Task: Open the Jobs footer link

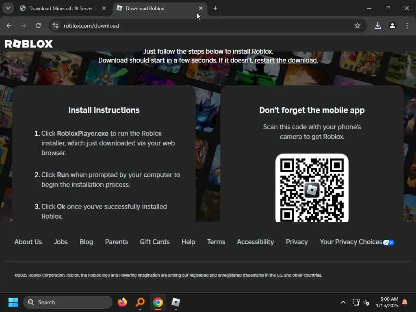Action: tap(61, 242)
